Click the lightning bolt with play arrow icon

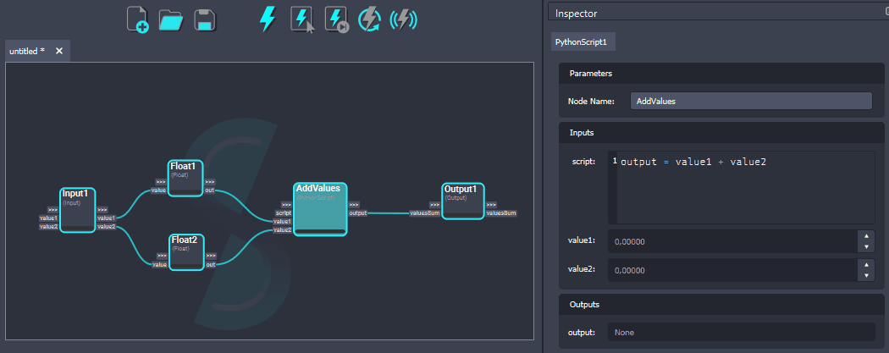click(336, 19)
